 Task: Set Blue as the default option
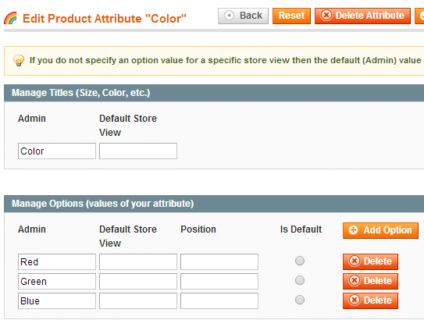tap(300, 300)
